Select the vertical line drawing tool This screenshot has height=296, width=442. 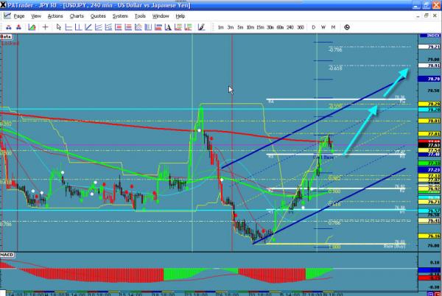click(78, 27)
